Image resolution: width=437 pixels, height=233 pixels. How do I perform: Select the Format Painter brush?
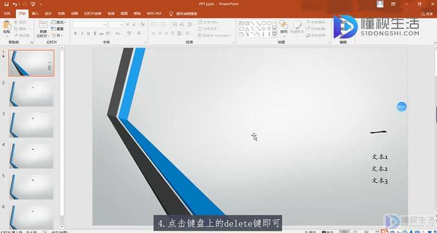(16, 35)
